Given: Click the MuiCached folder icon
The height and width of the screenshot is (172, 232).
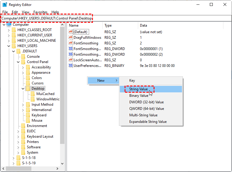Looking at the screenshot, I should 33,94.
